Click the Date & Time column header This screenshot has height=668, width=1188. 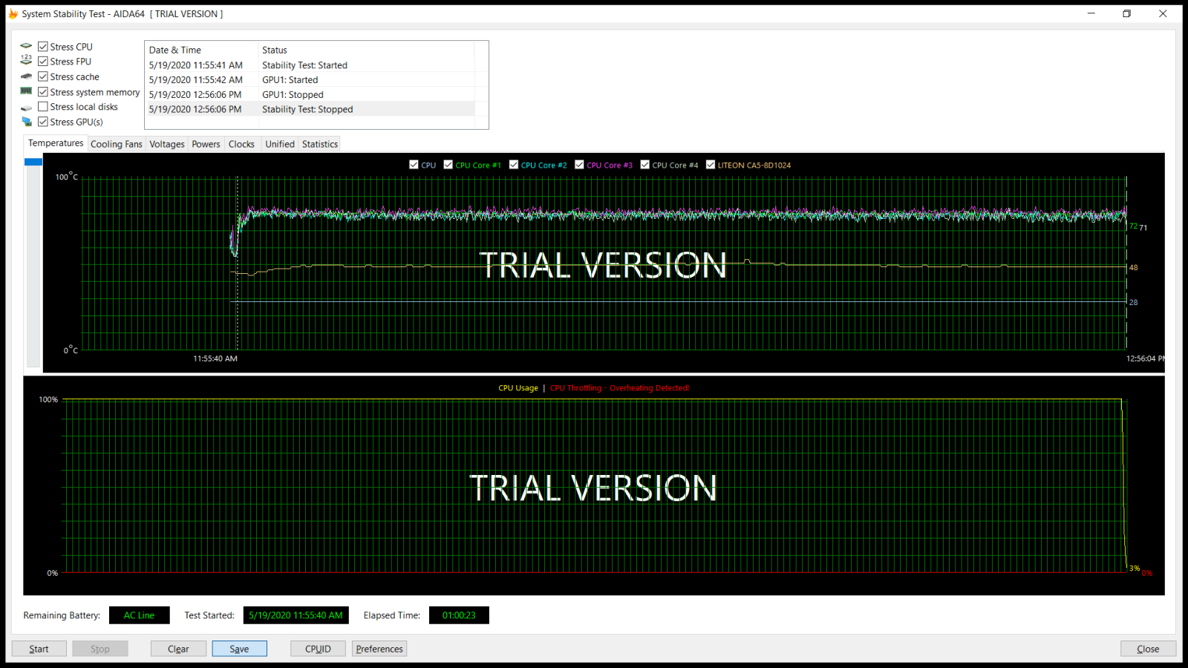(x=201, y=50)
